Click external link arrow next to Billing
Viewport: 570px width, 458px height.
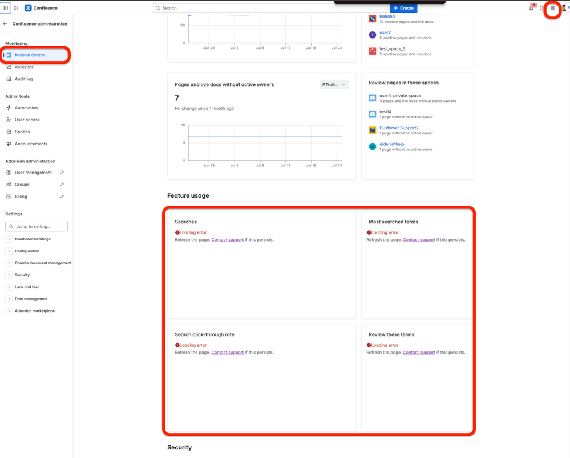tap(62, 197)
